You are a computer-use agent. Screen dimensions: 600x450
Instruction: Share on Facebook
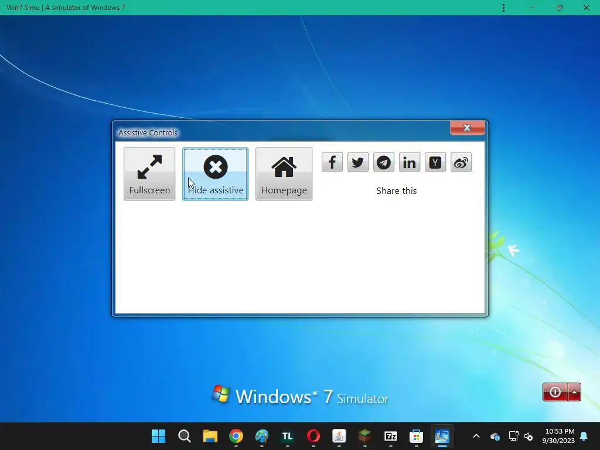[x=332, y=162]
